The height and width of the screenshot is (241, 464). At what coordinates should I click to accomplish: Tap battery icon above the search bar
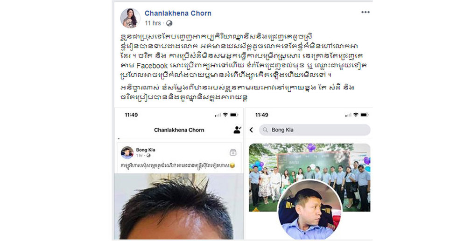(365, 115)
